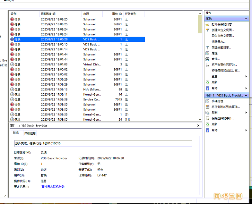Close the event preview pane
252x204 pixels.
pos(198,126)
